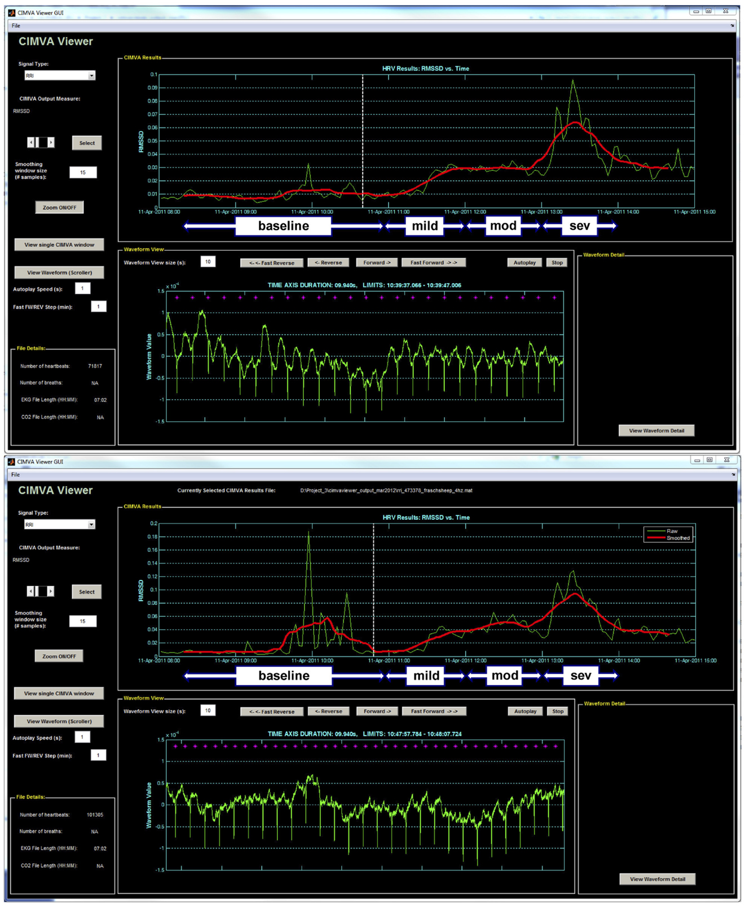Image resolution: width=746 pixels, height=906 pixels.
Task: Toggle Zoom ON/OFF in bottom window
Action: 59,656
